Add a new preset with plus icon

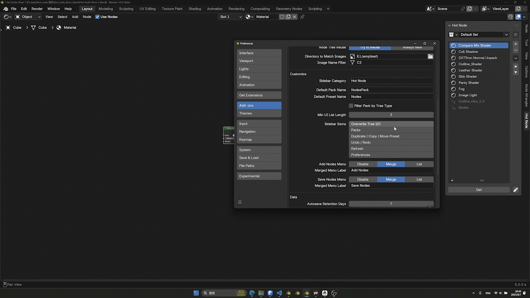click(x=516, y=44)
